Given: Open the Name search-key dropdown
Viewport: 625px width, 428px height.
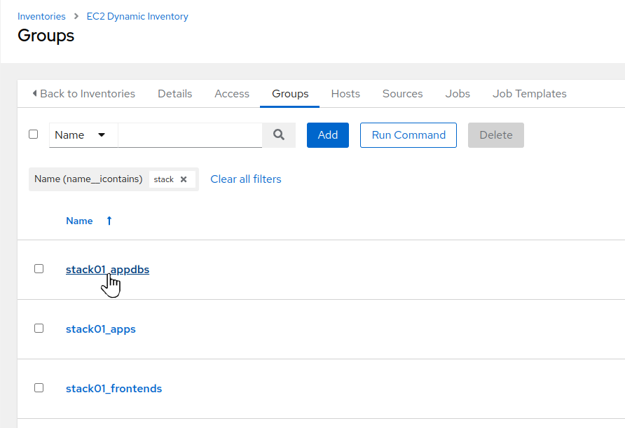Looking at the screenshot, I should 83,135.
